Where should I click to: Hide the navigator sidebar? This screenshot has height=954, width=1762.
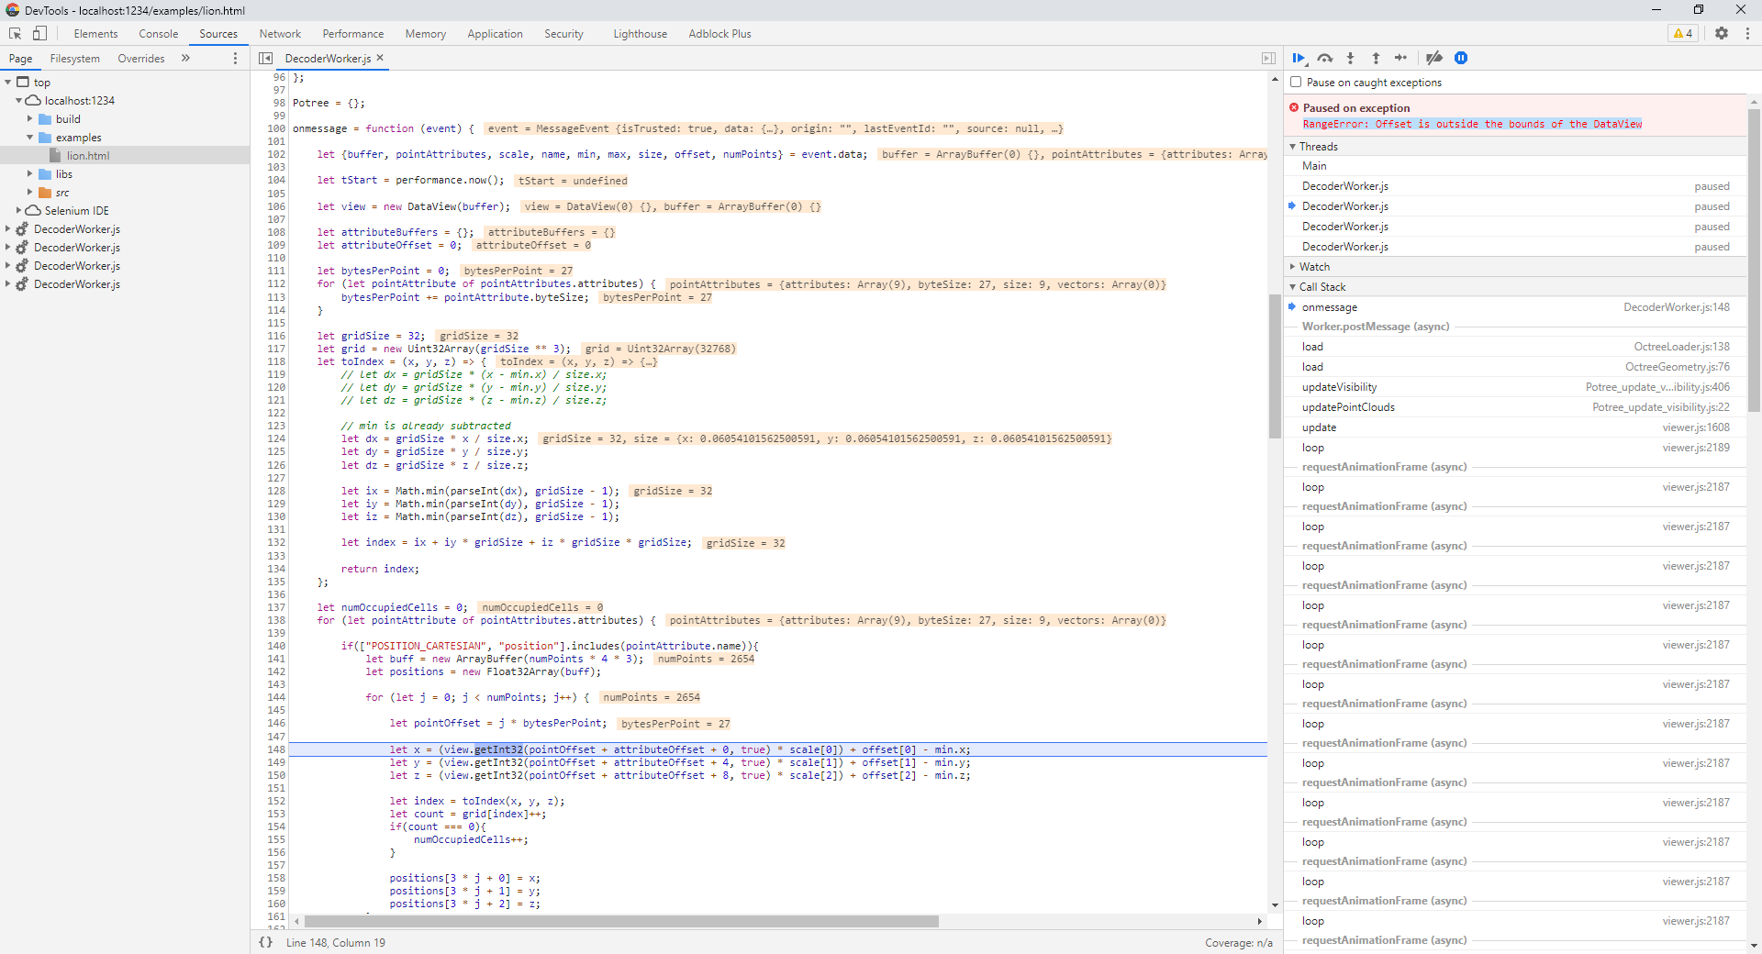click(265, 58)
